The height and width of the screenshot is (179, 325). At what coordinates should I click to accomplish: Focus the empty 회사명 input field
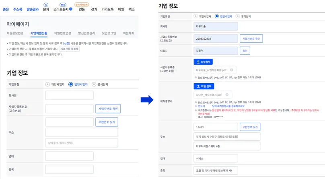[69, 95]
